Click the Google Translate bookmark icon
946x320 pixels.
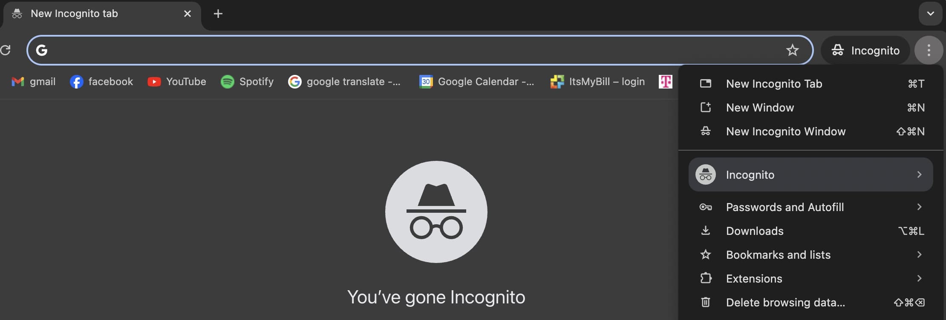(295, 81)
